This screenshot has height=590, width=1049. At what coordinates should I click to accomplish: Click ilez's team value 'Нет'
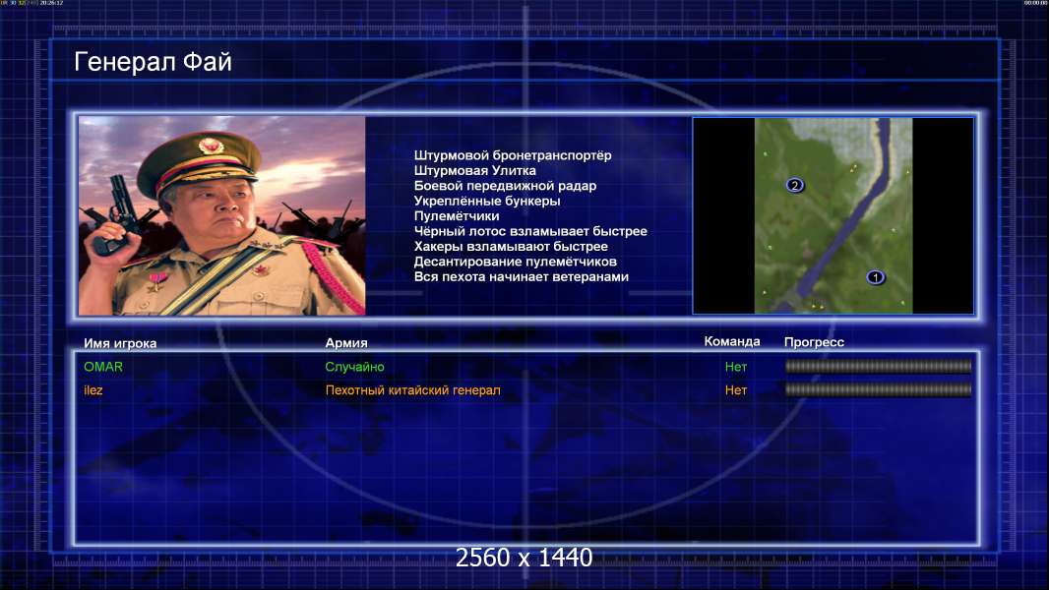click(x=736, y=390)
